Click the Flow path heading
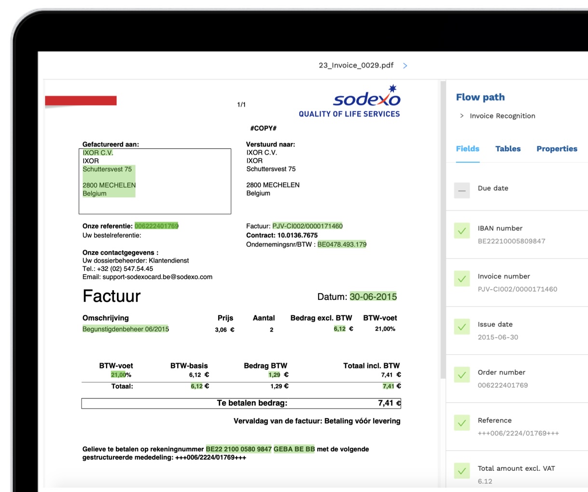The image size is (588, 492). [x=480, y=97]
